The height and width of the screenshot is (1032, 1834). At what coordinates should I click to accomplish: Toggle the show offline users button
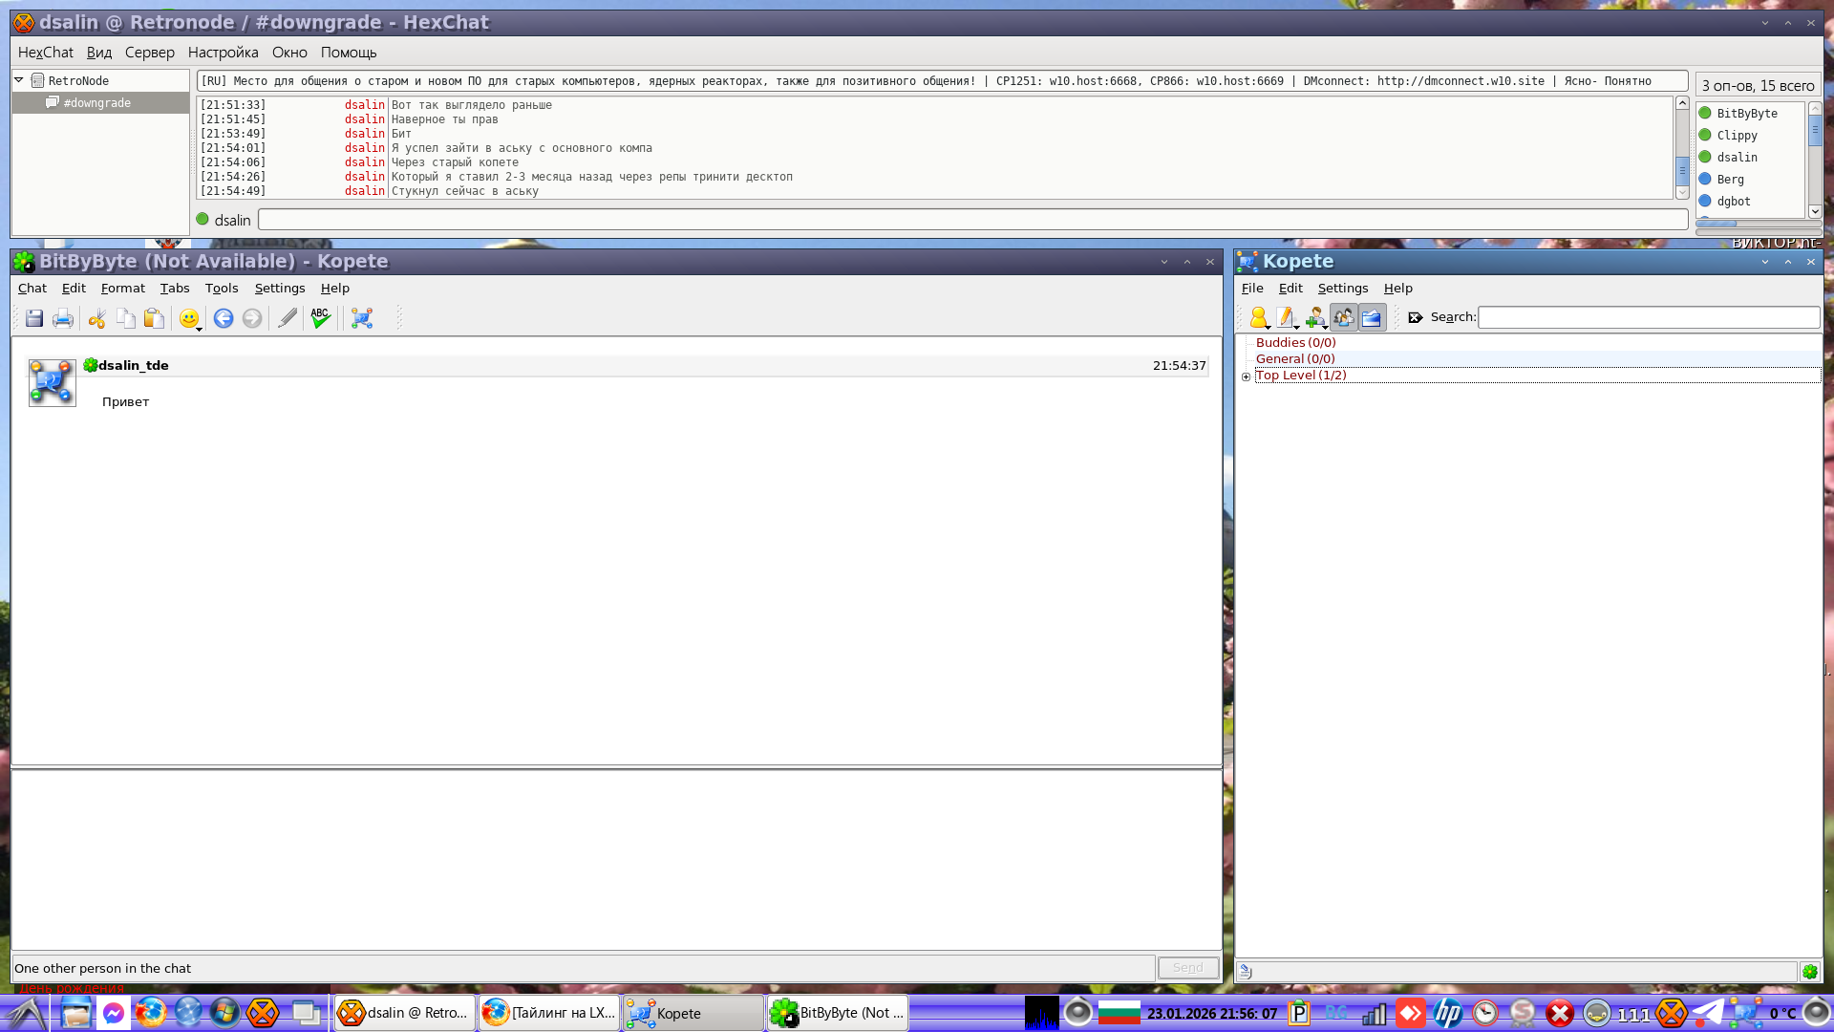(x=1344, y=317)
